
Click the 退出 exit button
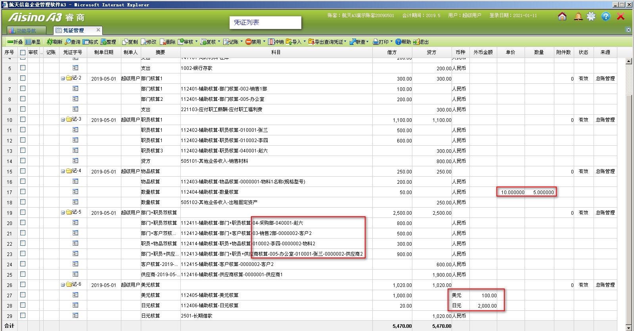pyautogui.click(x=421, y=42)
